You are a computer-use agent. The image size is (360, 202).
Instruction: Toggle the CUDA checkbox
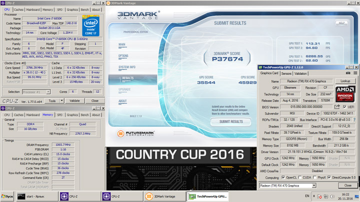pyautogui.click(x=299, y=177)
